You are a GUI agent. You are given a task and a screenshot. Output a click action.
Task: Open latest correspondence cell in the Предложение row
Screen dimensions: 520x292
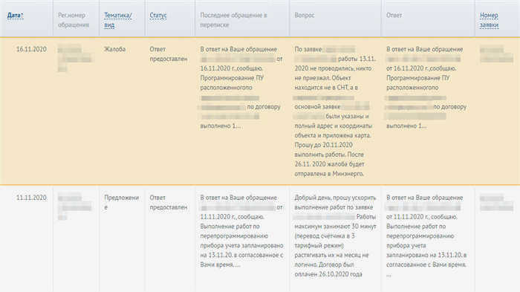(x=241, y=231)
